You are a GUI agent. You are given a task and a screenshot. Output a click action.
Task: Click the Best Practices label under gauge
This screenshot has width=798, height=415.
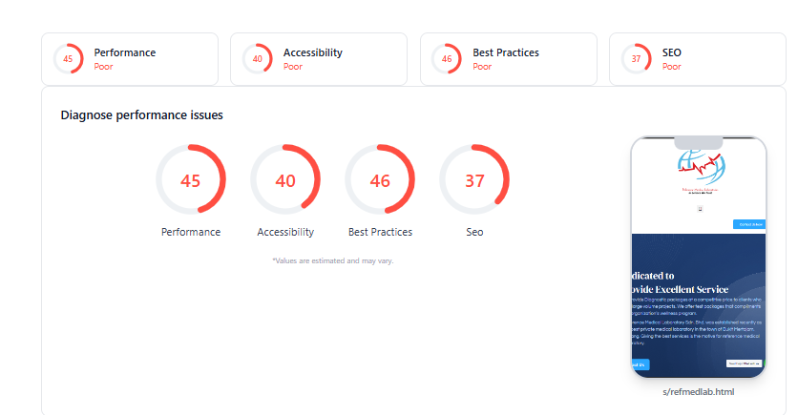(380, 232)
